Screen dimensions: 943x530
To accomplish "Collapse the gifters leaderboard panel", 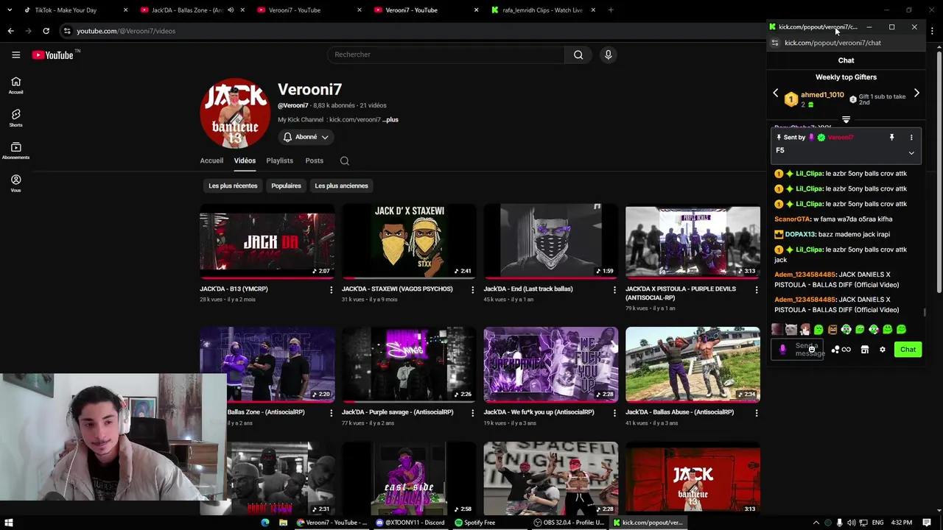I will pos(846,119).
